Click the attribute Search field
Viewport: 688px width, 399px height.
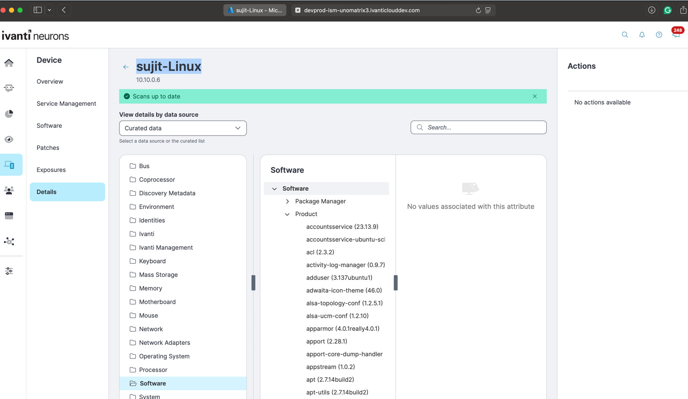pyautogui.click(x=479, y=128)
